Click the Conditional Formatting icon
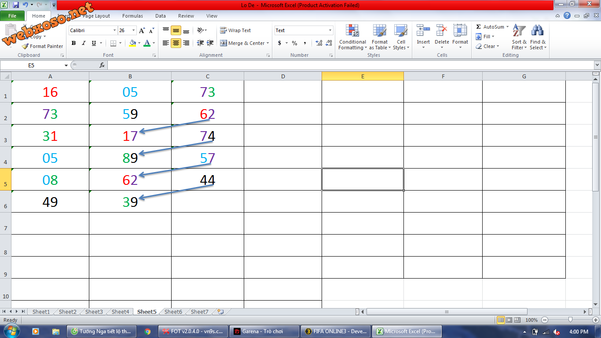This screenshot has width=601, height=338. click(352, 32)
